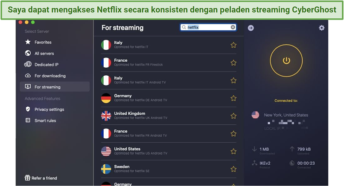Select United Kingdom Netflix UK Android TV server
Viewport: 344px width, 186px height.
tap(169, 116)
